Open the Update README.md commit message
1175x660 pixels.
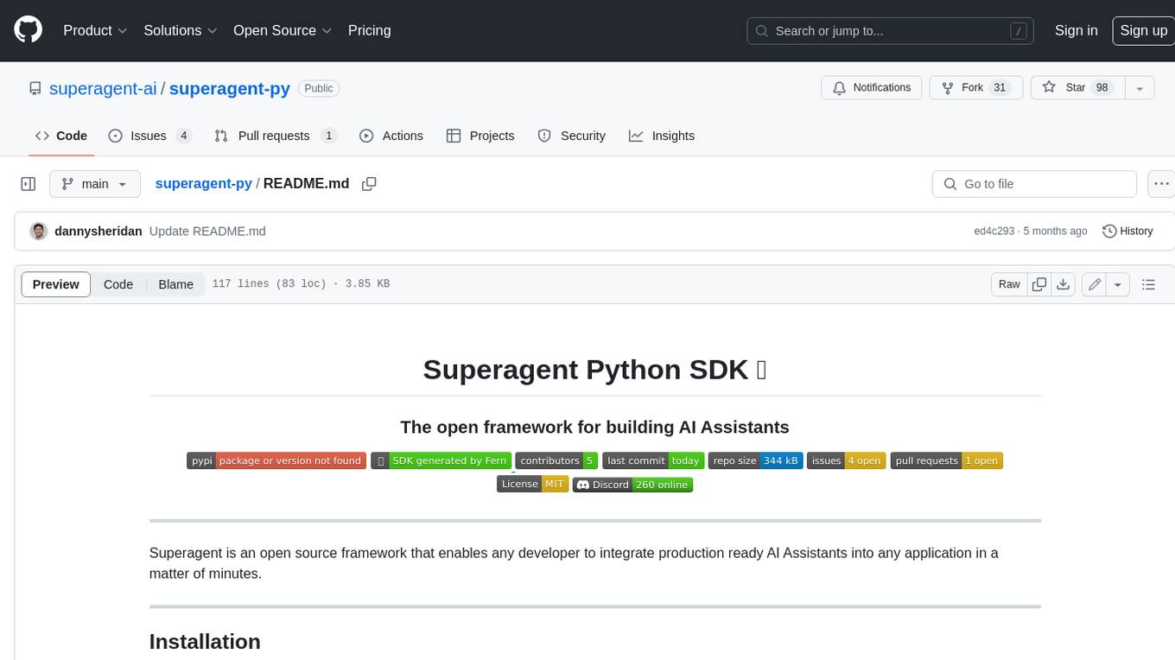[x=207, y=231]
